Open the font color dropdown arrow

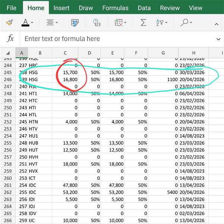pyautogui.click(x=32, y=23)
